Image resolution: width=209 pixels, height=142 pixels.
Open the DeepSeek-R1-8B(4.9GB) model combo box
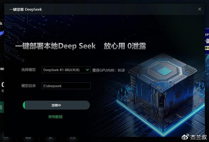[x=66, y=70]
